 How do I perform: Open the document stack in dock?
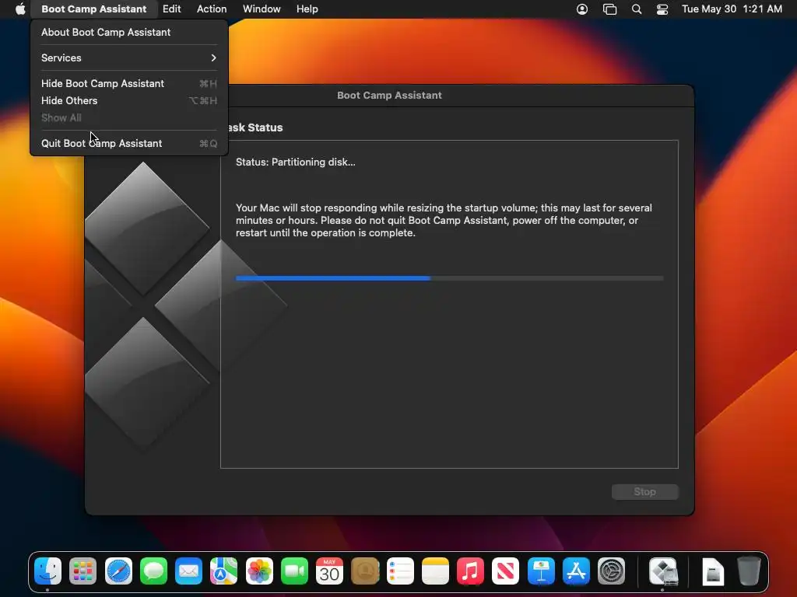click(x=713, y=571)
